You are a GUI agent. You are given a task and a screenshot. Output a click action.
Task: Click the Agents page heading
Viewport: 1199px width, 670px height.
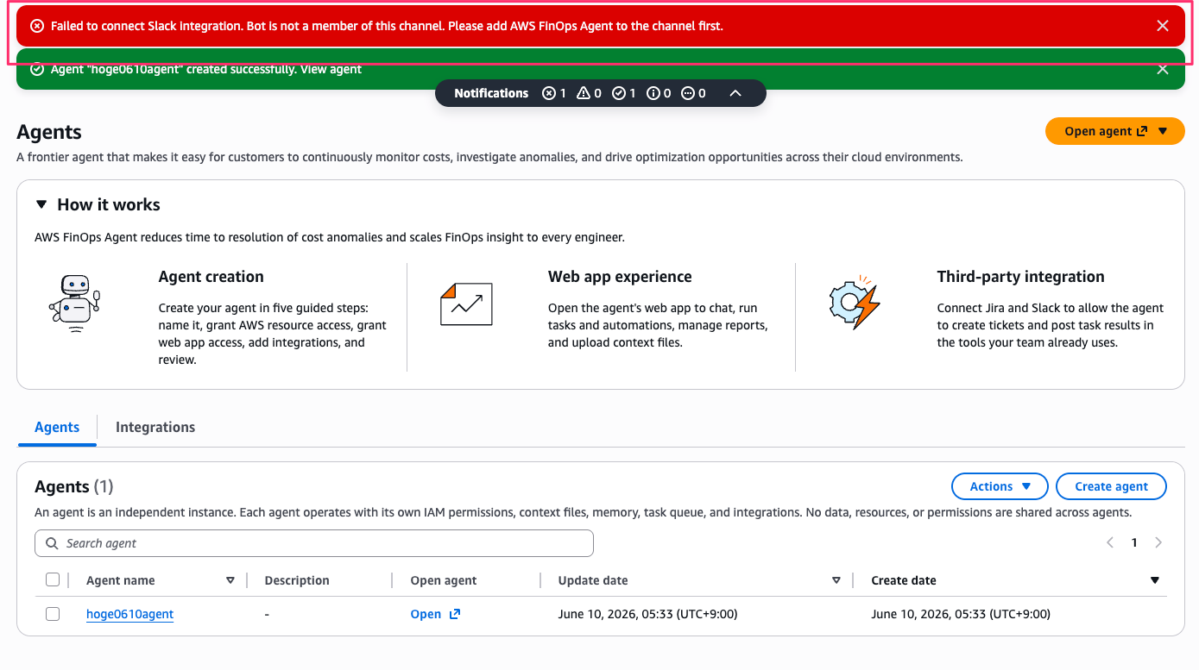coord(49,132)
